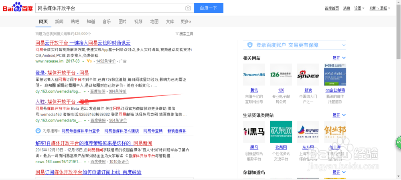Open the 创业邦 logo thumbnail
The height and width of the screenshot is (180, 401).
tap(335, 131)
